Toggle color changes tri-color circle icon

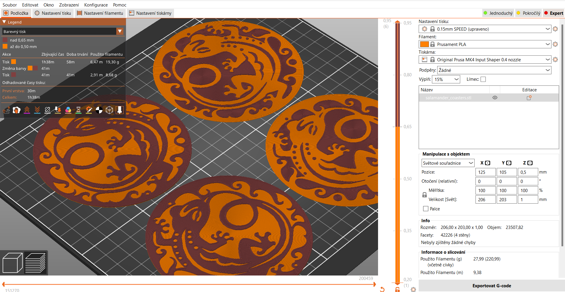pyautogui.click(x=68, y=110)
